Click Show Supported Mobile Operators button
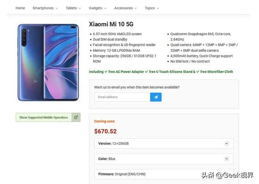The image size is (259, 184). click(44, 118)
